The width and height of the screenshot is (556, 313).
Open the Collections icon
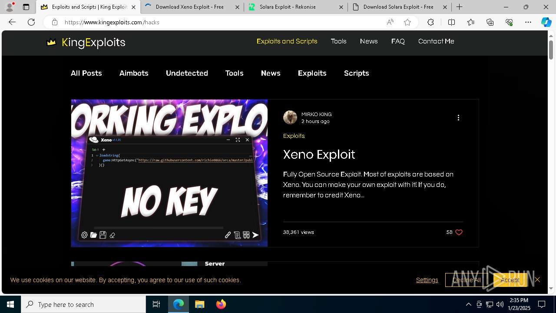point(490,22)
